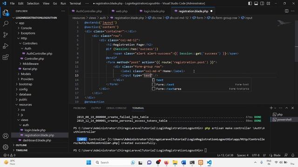Viewport: 298px width, 167px height.
Task: Toggle the secondary side bar layout icon
Action: point(262,3)
